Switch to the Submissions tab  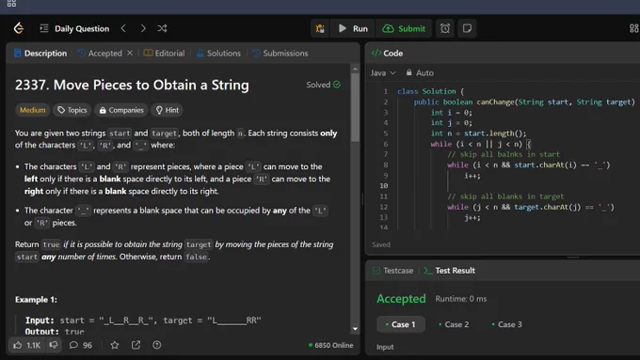coord(280,54)
